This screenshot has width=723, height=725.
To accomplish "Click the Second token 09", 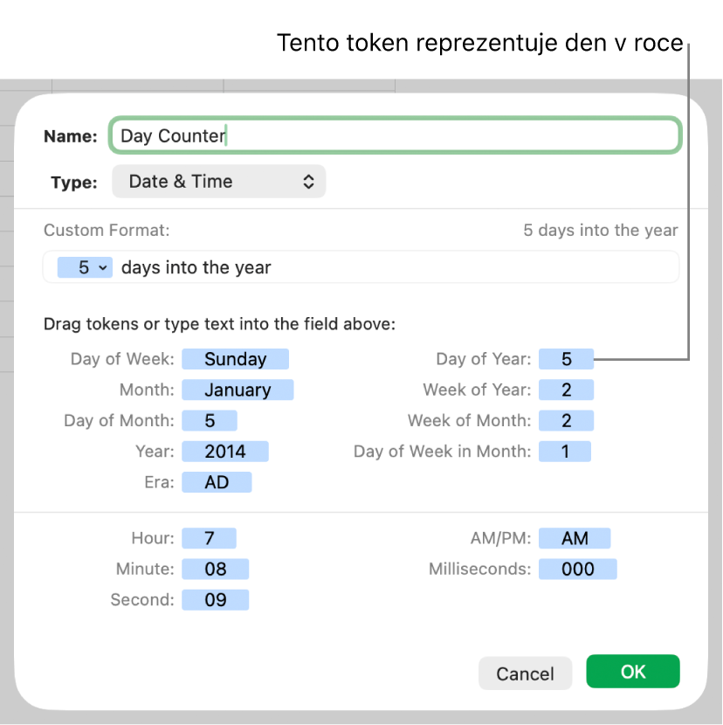I will (216, 599).
